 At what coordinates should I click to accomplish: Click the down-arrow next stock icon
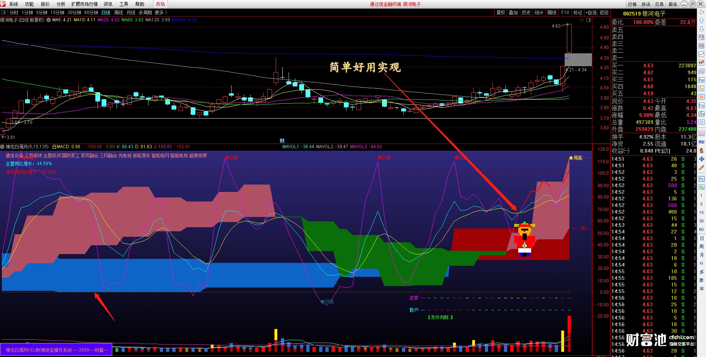pyautogui.click(x=701, y=29)
